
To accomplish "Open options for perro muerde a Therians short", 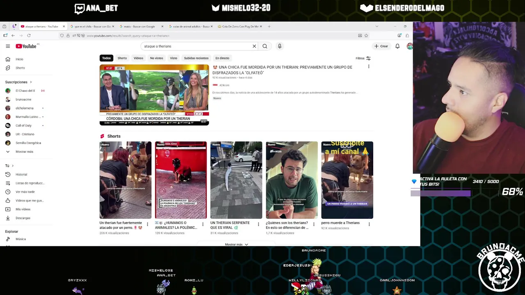I will coord(369,225).
